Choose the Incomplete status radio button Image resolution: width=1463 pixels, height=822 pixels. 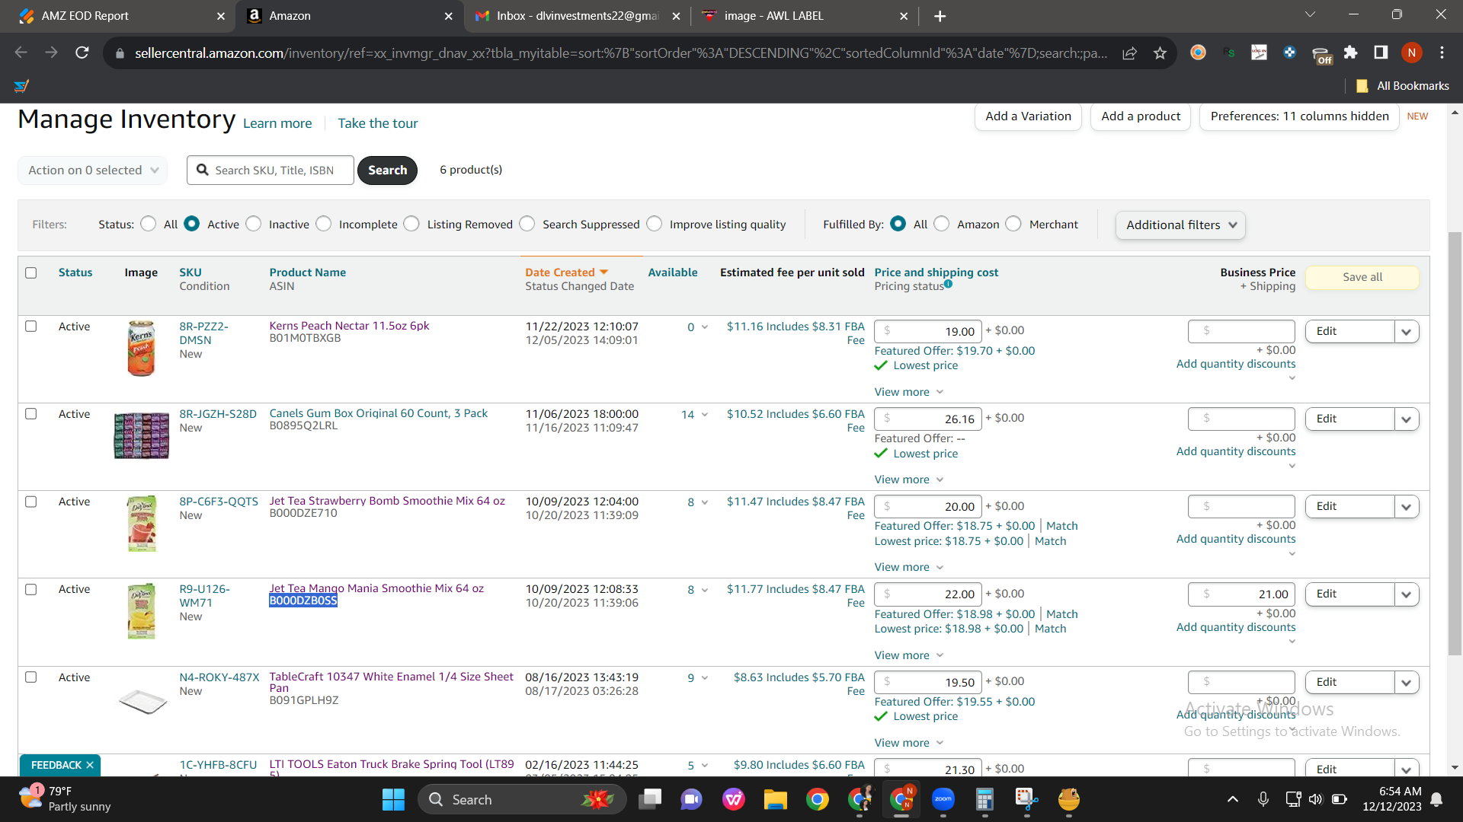(x=324, y=224)
